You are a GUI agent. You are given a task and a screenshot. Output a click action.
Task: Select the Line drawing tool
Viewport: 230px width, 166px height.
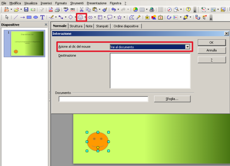pyautogui.click(x=15, y=17)
